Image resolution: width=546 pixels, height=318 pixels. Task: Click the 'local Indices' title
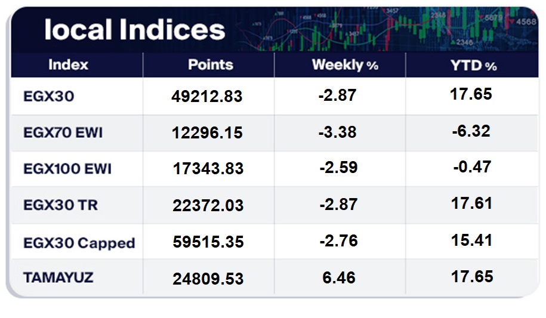[135, 29]
